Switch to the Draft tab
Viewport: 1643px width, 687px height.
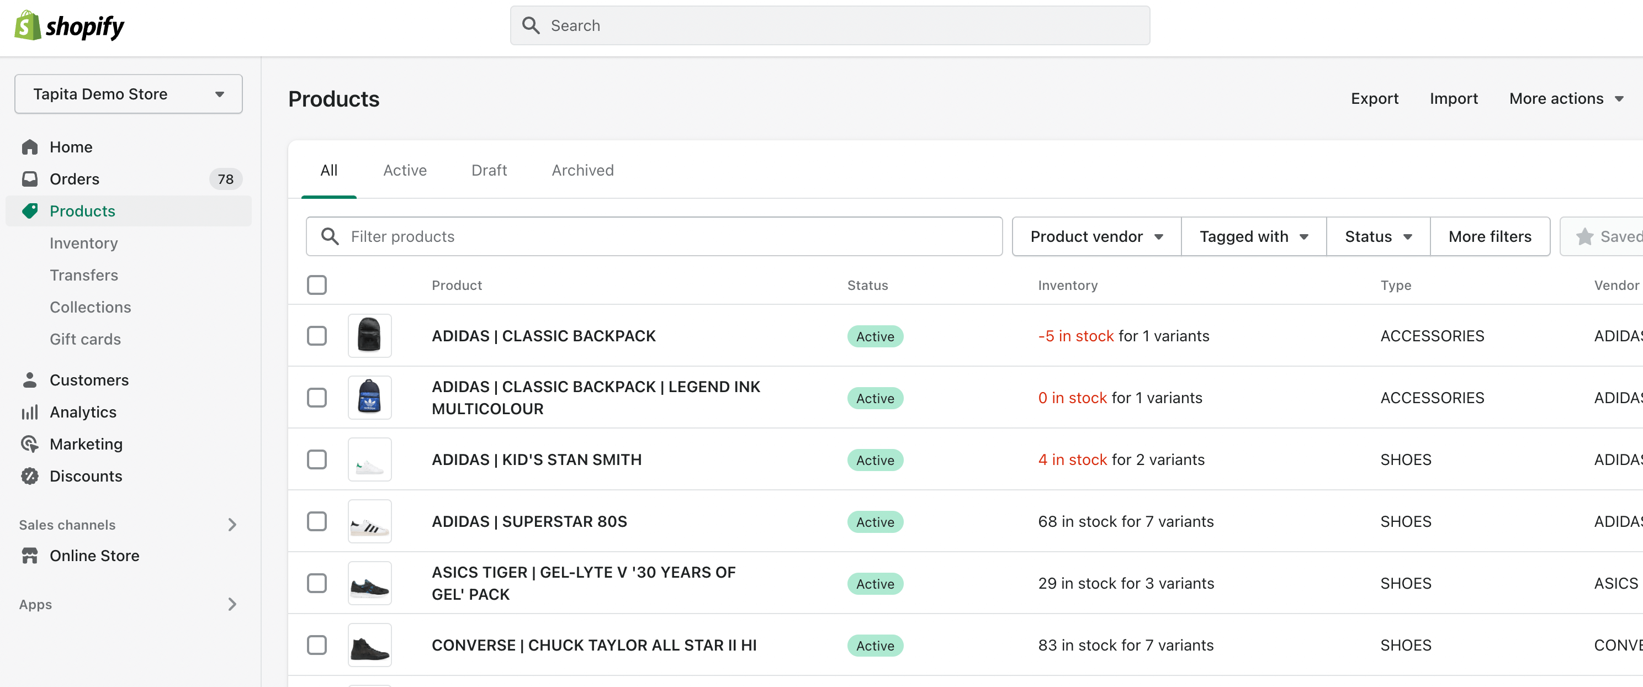(489, 170)
